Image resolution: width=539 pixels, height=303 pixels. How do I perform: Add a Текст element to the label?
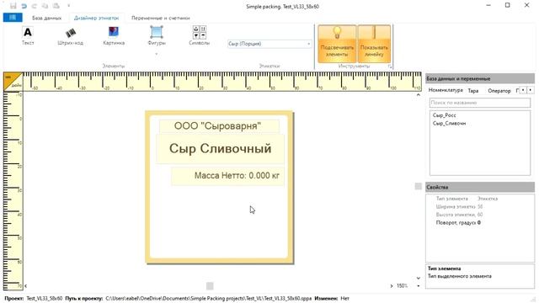click(28, 35)
